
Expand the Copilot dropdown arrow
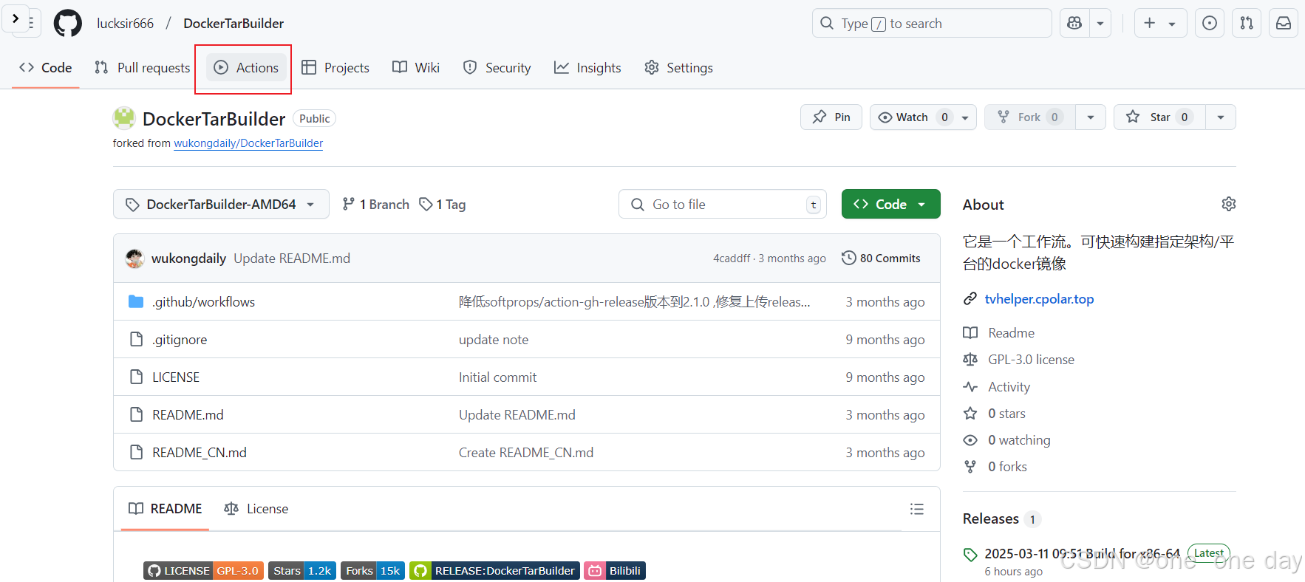[x=1100, y=24]
